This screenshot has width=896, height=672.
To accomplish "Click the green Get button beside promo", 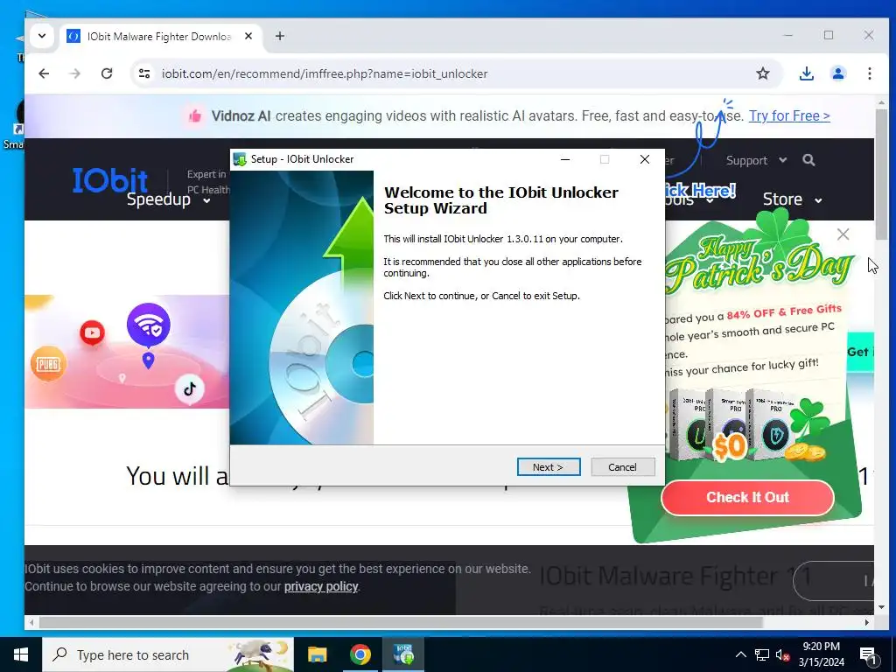I will [860, 352].
